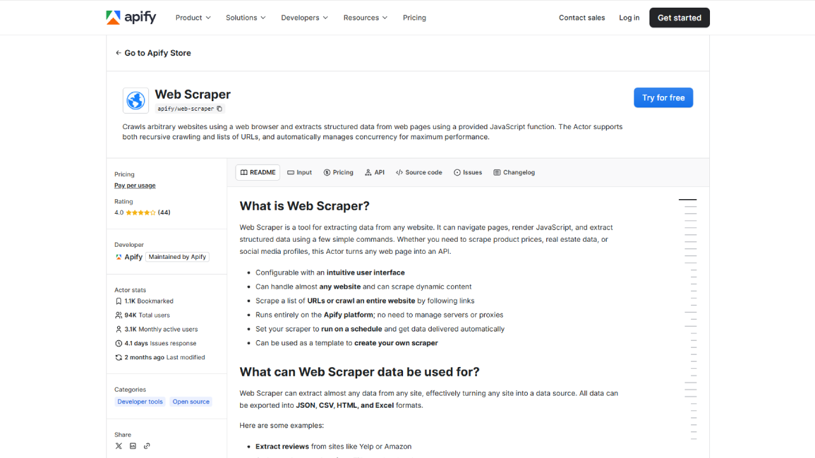Expand the Product menu

tap(193, 18)
